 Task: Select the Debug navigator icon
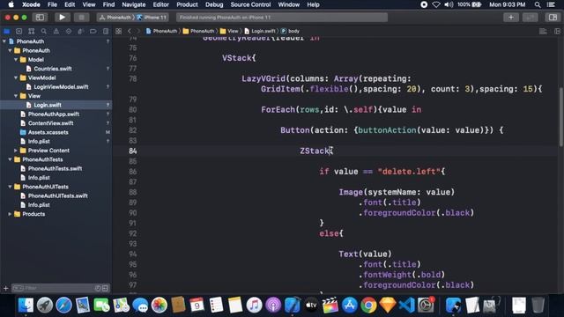(x=80, y=32)
